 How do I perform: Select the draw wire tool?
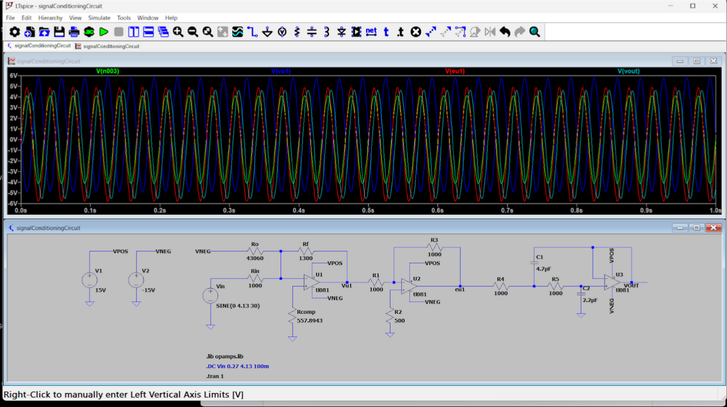[x=252, y=32]
